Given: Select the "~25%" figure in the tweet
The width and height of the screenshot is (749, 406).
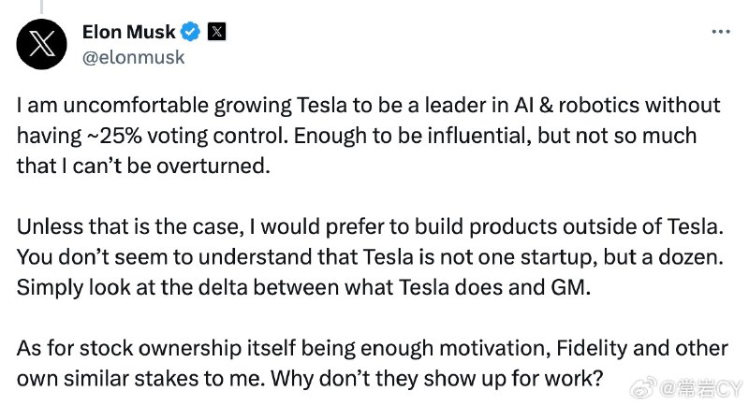Looking at the screenshot, I should pos(113,136).
